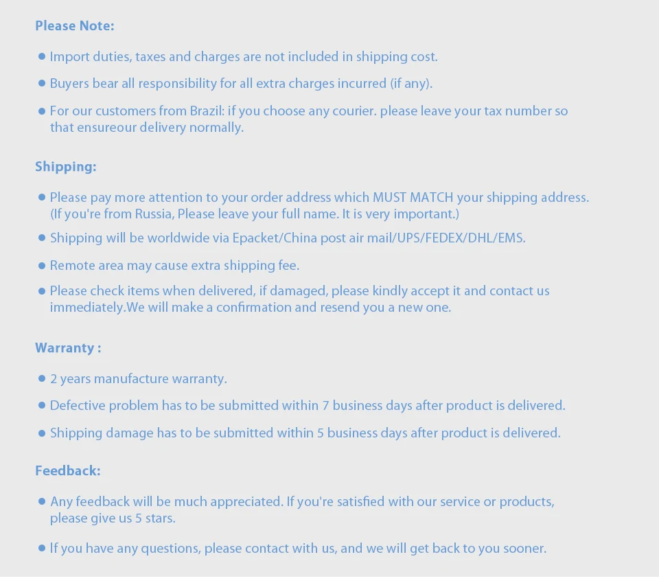Click the bullet before "Any feedback will be"
Image resolution: width=659 pixels, height=583 pixels.
point(42,501)
